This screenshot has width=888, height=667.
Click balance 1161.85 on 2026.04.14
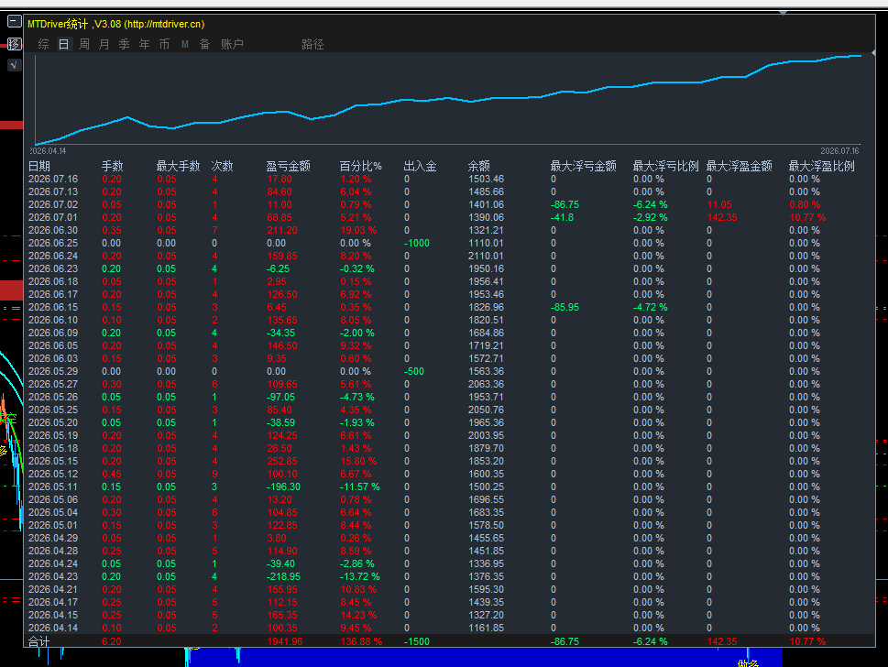point(486,628)
